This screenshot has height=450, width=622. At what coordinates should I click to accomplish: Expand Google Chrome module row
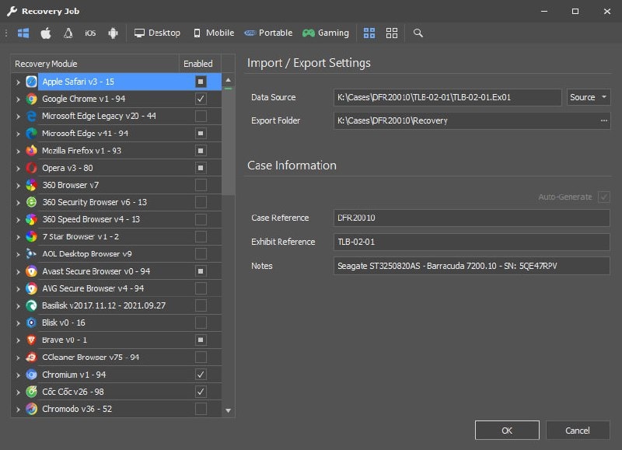click(18, 99)
